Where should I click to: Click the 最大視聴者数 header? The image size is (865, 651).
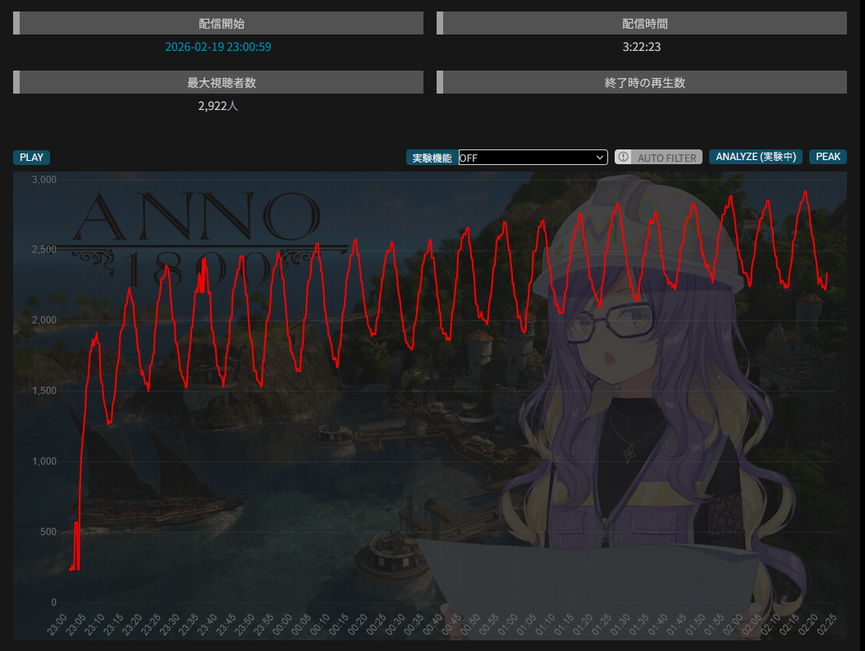(x=218, y=82)
